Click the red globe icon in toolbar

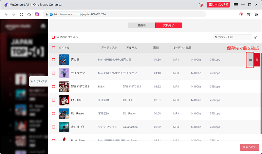(241, 14)
